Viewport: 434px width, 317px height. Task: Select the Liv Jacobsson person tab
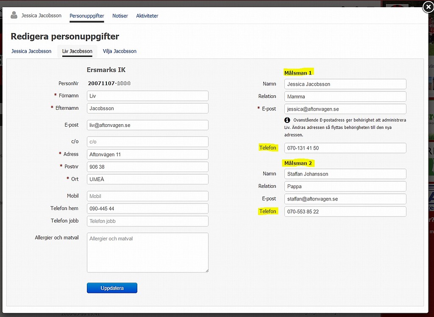coord(77,51)
